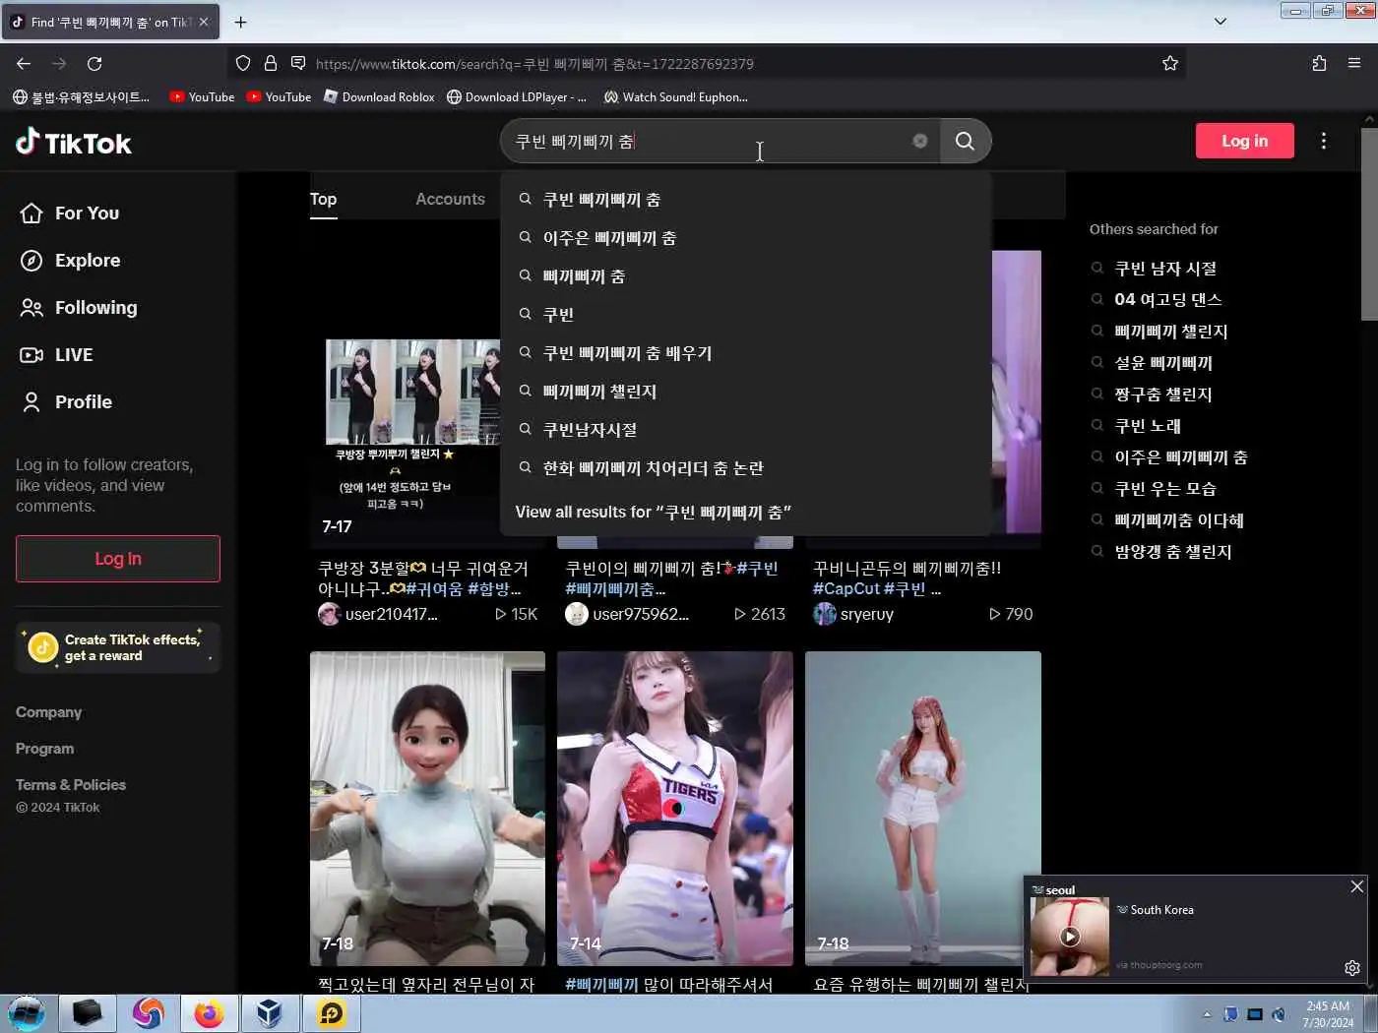Expand Terms & Policies footer section

(x=71, y=785)
